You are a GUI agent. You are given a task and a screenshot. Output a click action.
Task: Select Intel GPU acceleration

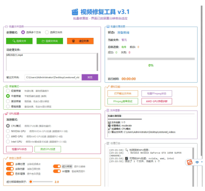click(8, 142)
